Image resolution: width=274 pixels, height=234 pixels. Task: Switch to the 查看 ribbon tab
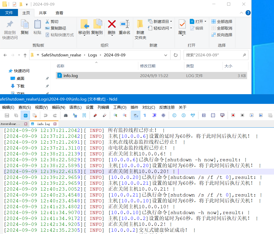coord(59,13)
